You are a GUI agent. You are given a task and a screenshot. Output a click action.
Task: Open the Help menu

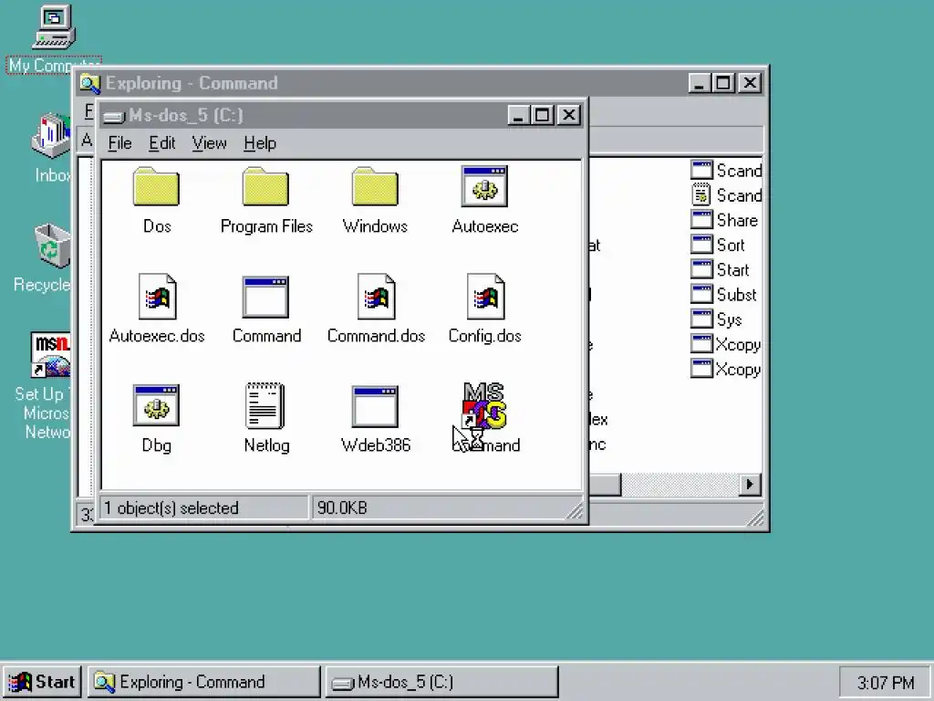coord(260,143)
